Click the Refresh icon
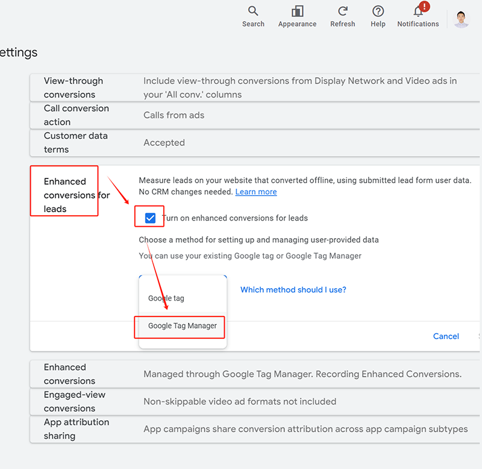Screen dimensions: 482x469 [342, 11]
